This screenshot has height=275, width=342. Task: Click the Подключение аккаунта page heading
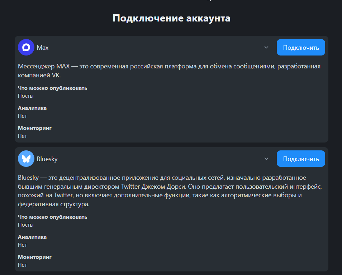tap(171, 18)
